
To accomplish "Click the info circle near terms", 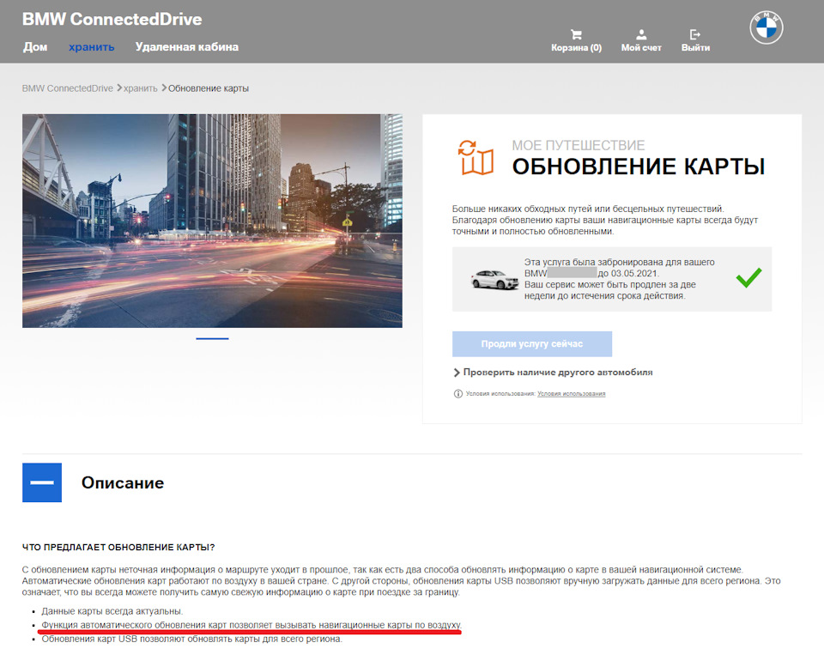I will pyautogui.click(x=457, y=394).
